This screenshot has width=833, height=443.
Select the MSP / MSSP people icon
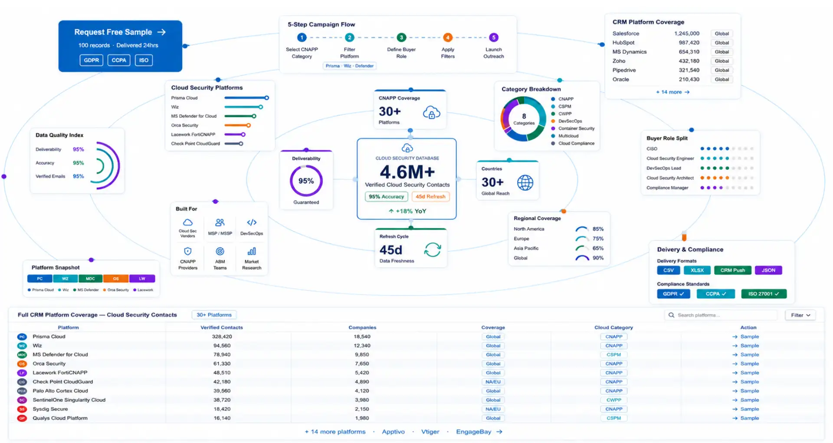coord(220,222)
